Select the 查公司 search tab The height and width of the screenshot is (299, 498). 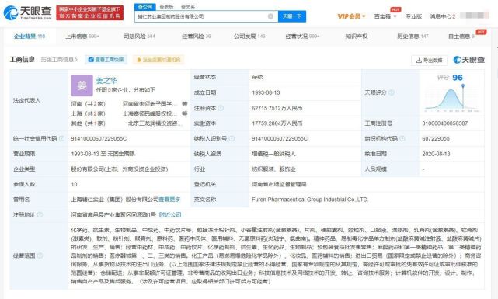pos(145,7)
